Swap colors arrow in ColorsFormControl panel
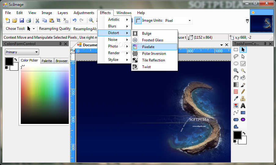This screenshot has height=165, width=276. pyautogui.click(x=16, y=60)
